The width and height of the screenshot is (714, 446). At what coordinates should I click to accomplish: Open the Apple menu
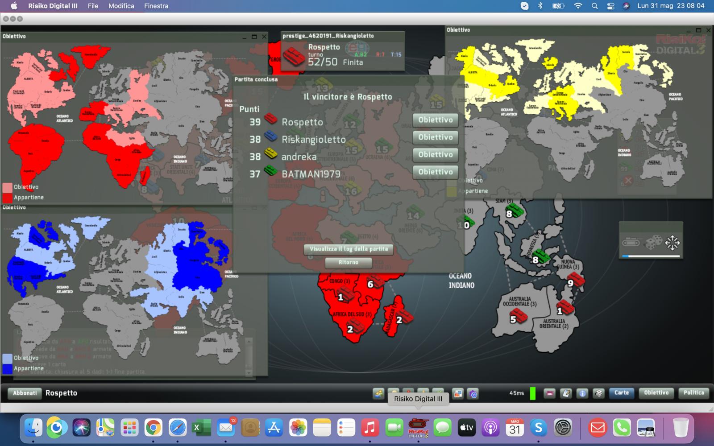tap(14, 6)
